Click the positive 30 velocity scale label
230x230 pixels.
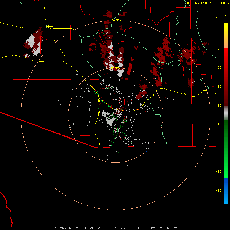pos(220,87)
